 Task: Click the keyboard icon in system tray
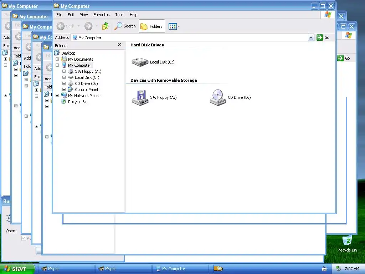(324, 269)
